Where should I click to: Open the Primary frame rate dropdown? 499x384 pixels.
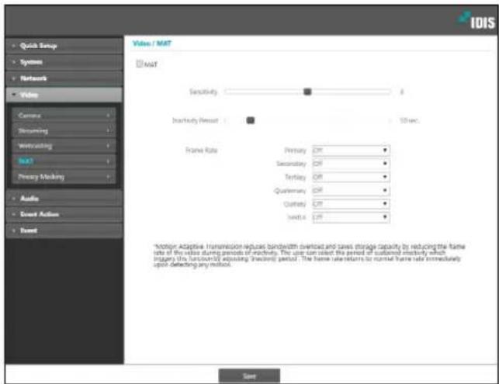(x=351, y=150)
